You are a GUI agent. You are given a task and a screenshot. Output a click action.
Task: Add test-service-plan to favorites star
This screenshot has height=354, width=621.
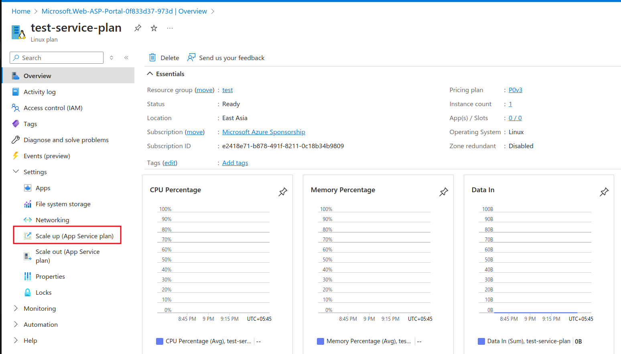click(x=154, y=28)
